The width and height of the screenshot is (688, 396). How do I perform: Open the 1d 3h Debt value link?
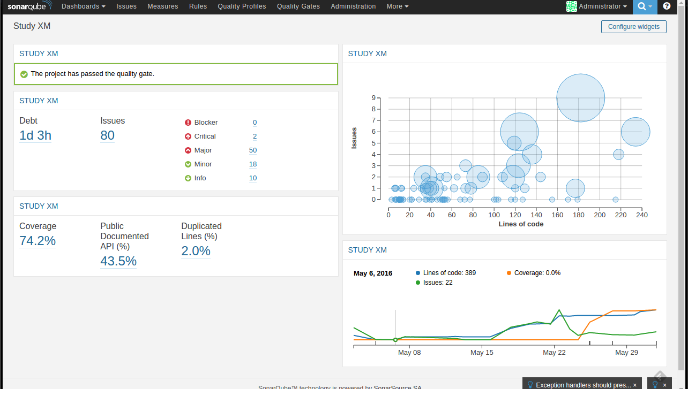35,135
